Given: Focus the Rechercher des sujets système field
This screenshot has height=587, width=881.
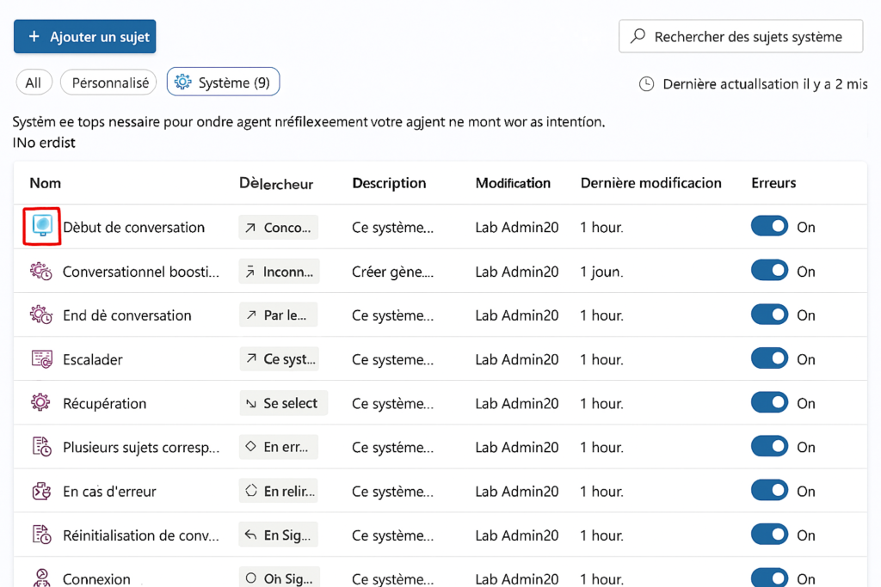Looking at the screenshot, I should click(x=741, y=36).
